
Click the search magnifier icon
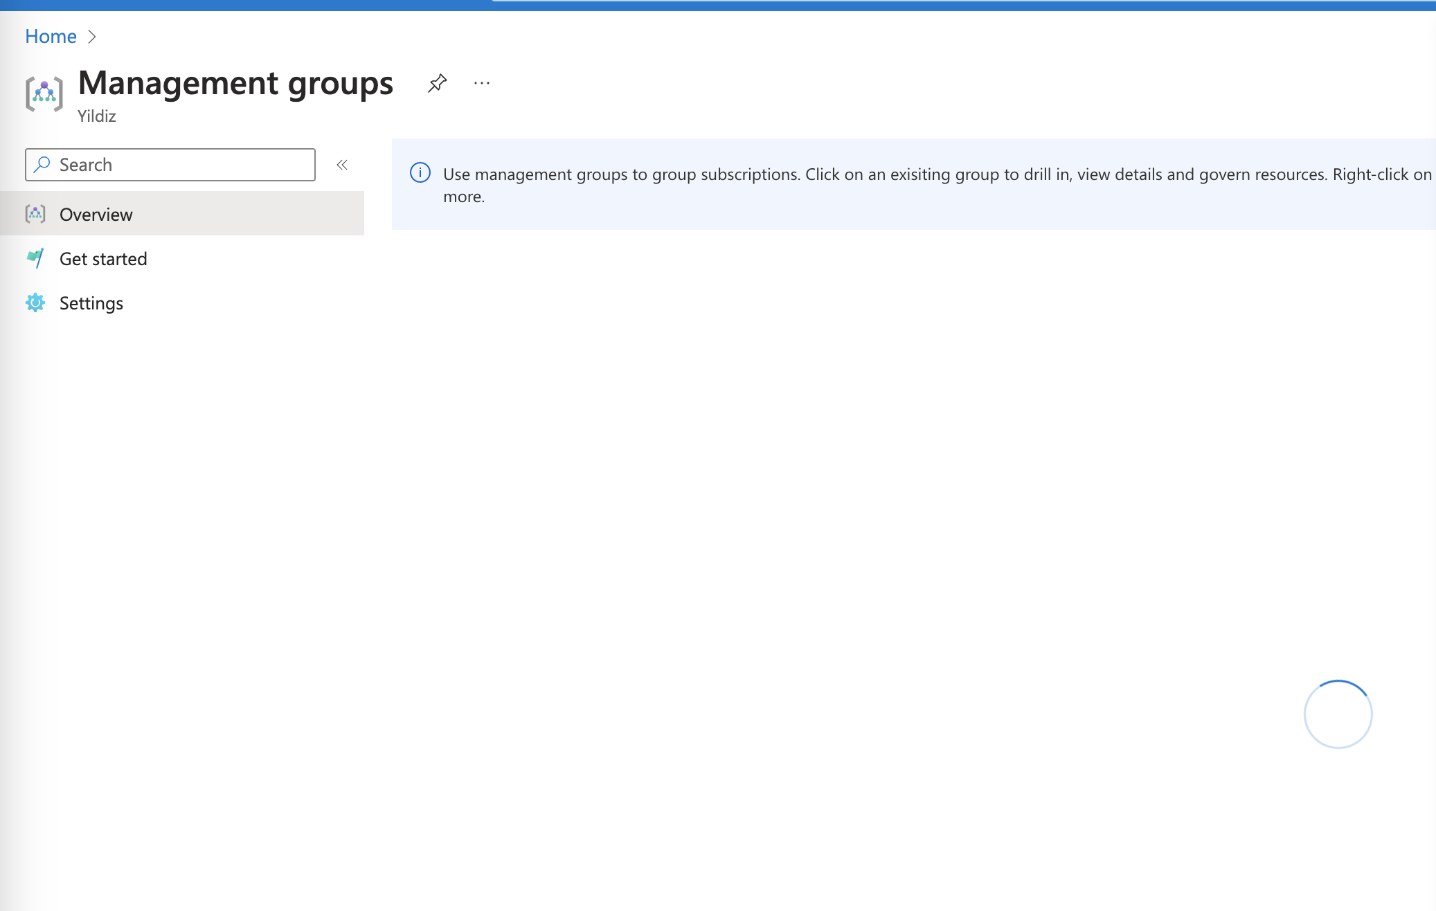42,165
